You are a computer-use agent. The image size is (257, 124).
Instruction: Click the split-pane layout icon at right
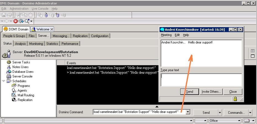coord(253,51)
